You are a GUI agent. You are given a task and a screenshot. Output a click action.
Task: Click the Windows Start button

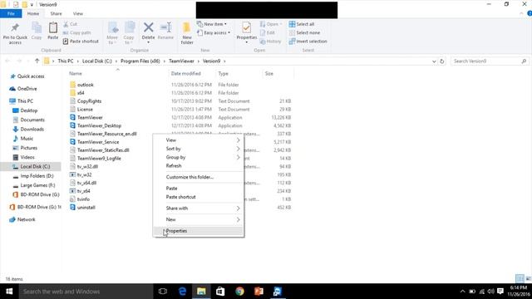coord(9,292)
